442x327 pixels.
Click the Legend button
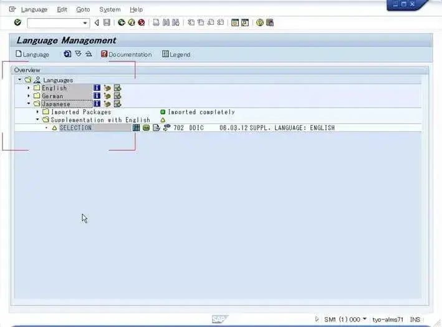[176, 54]
